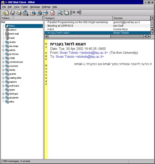Select the trash folder
The image size is (155, 164).
pyautogui.click(x=12, y=38)
